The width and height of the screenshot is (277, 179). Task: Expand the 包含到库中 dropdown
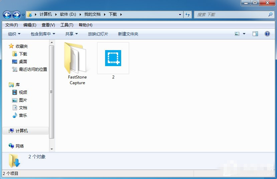tap(43, 34)
